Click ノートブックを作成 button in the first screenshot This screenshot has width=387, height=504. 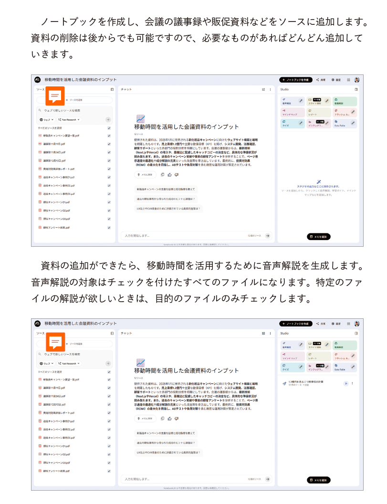pos(295,80)
